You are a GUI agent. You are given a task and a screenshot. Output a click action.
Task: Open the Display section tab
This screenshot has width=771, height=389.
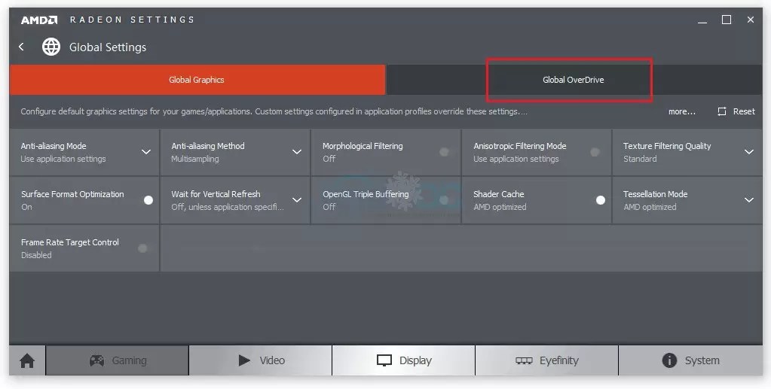[404, 360]
